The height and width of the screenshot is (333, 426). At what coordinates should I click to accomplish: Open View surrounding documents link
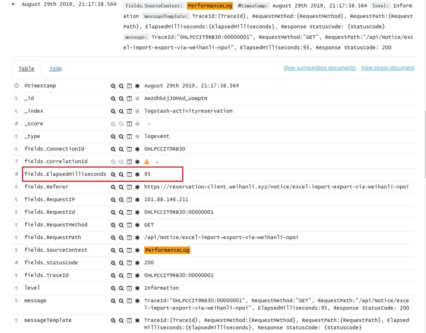(x=320, y=68)
